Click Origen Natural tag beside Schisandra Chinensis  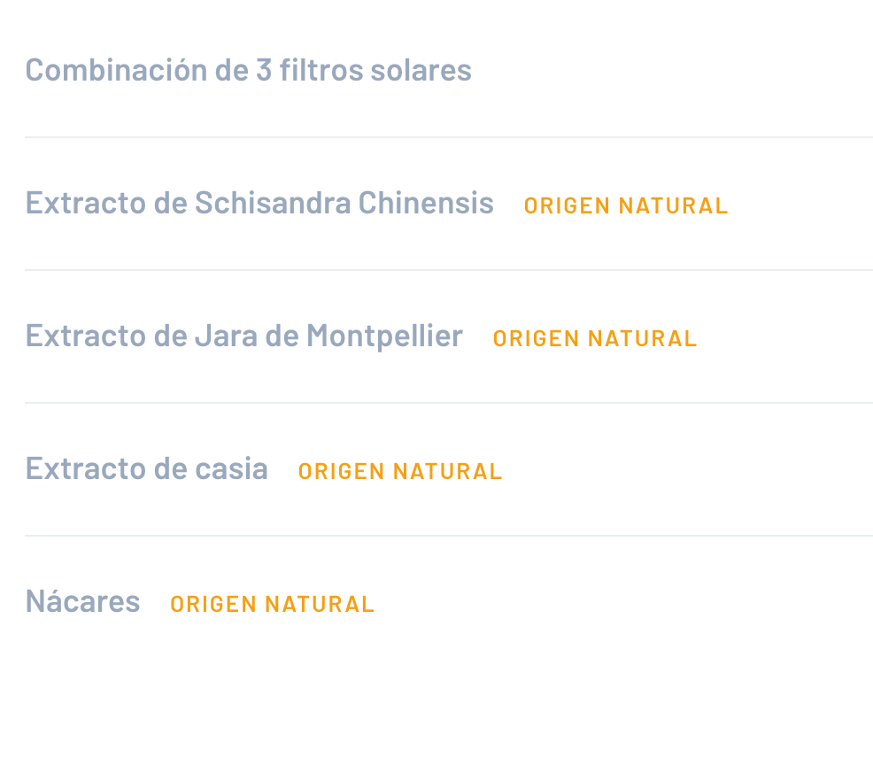[625, 205]
